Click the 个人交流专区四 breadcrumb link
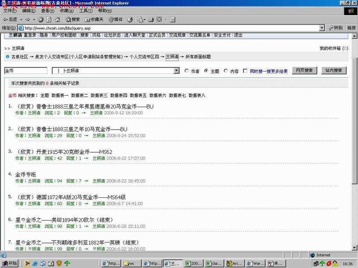This screenshot has width=358, height=268. tap(144, 57)
